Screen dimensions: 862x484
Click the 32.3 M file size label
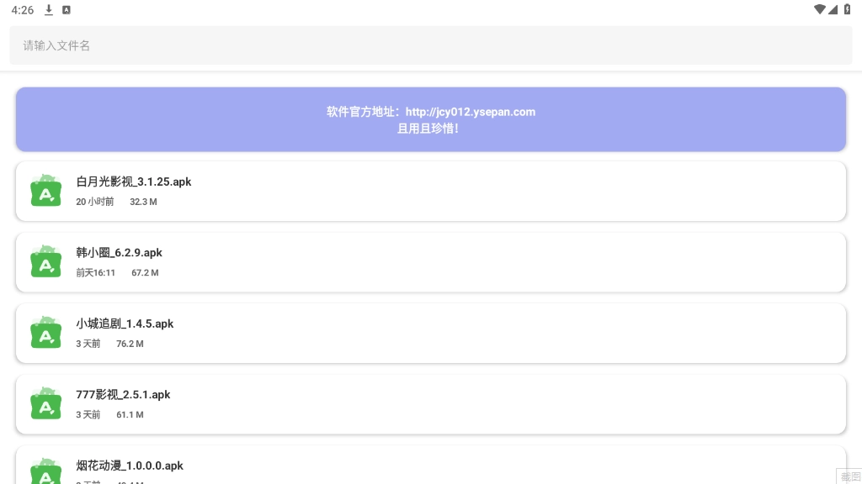pyautogui.click(x=143, y=202)
